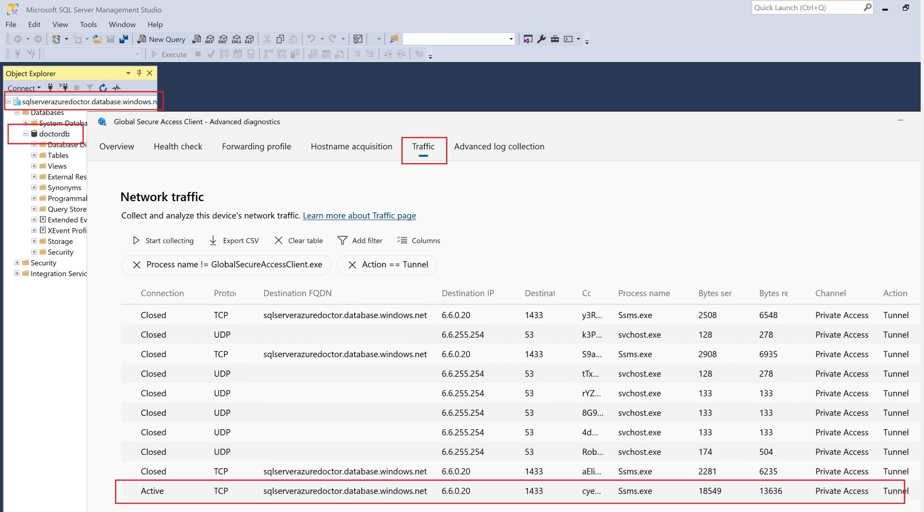Open the View menu
Image resolution: width=924 pixels, height=512 pixels.
(60, 25)
